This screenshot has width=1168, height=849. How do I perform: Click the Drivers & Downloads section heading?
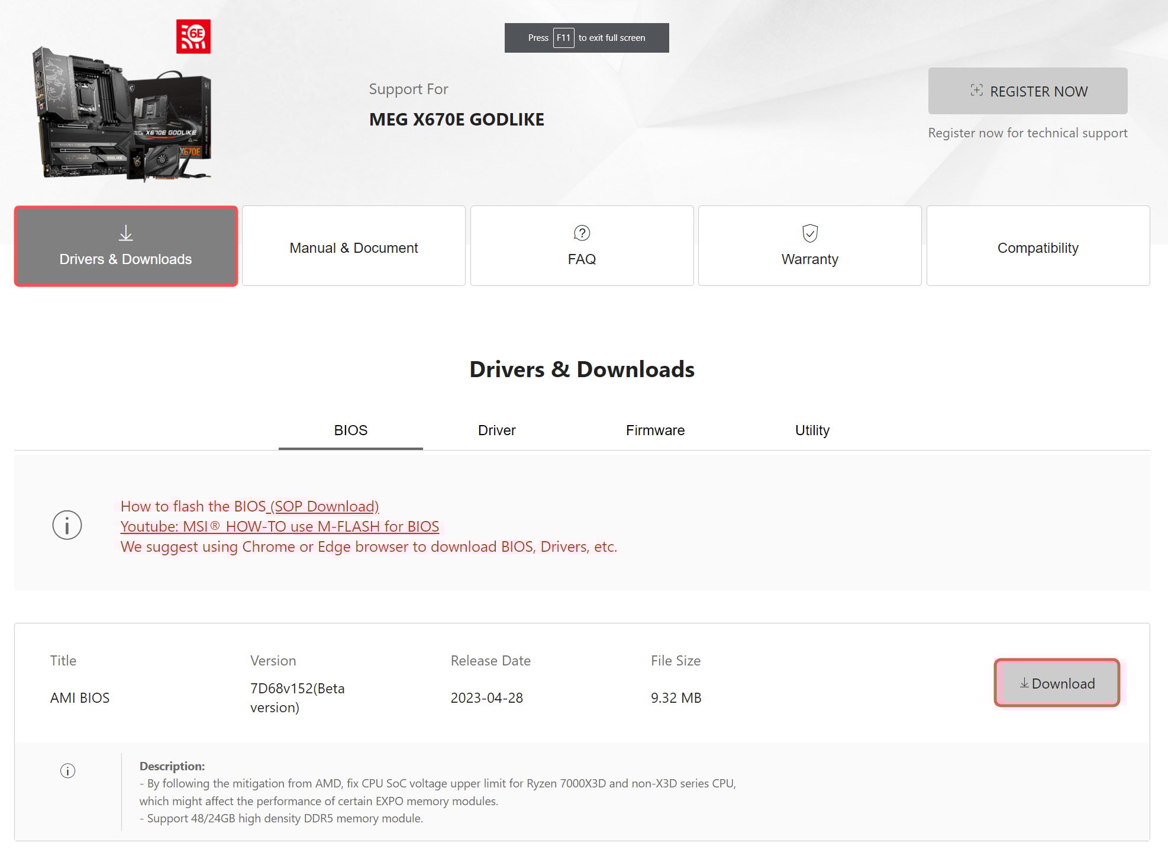[x=582, y=369]
